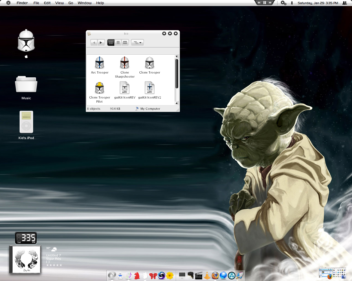Select the Clone Trooper Pilot icon

[100, 88]
